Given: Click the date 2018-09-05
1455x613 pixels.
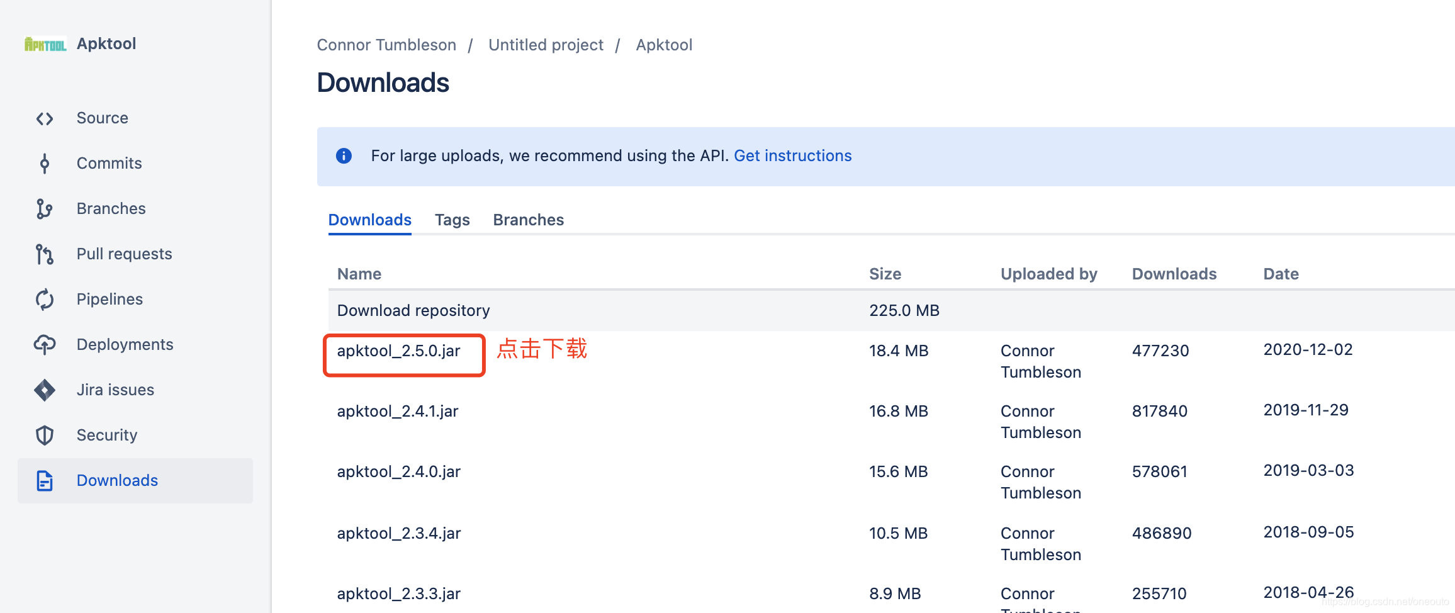Looking at the screenshot, I should point(1308,532).
